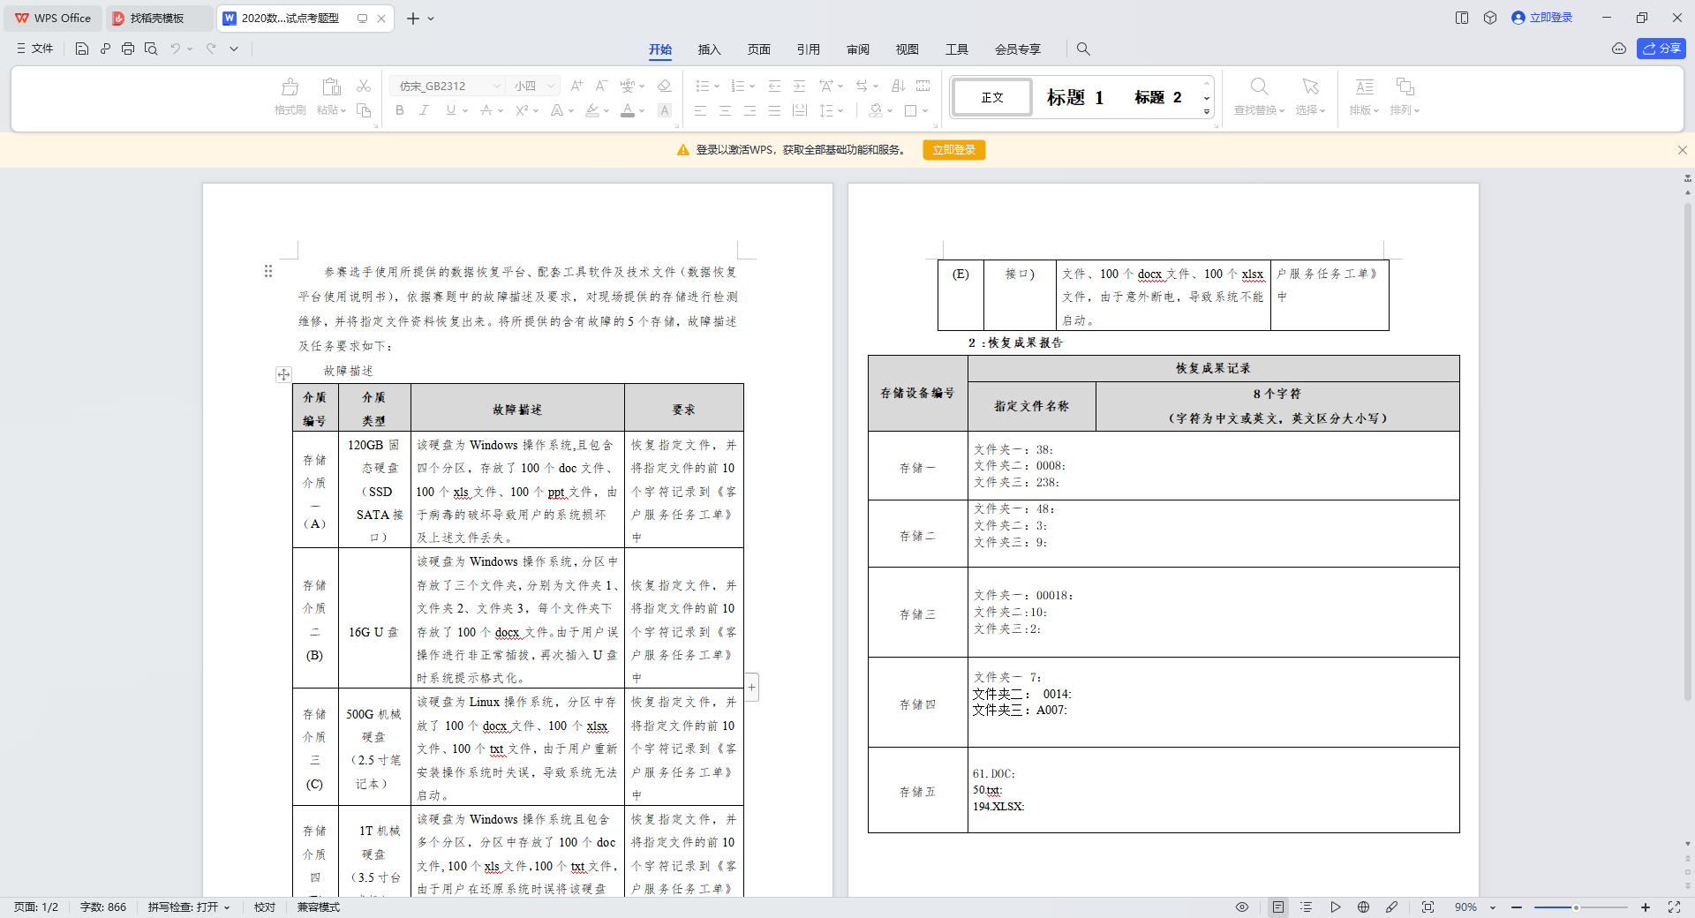Screen dimensions: 1695x918
Task: Click the blue 分享 share button
Action: point(1661,49)
